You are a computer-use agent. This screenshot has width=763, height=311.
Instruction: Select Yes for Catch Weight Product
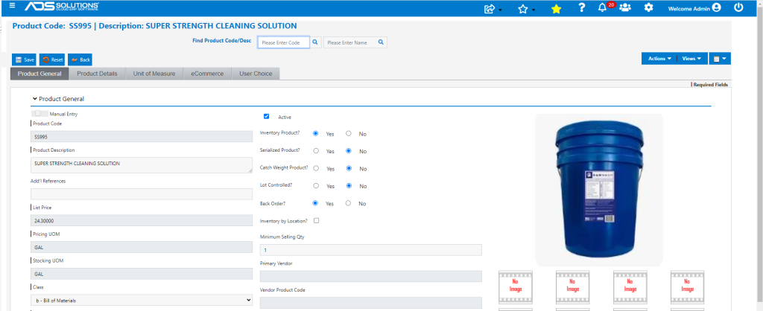point(316,168)
